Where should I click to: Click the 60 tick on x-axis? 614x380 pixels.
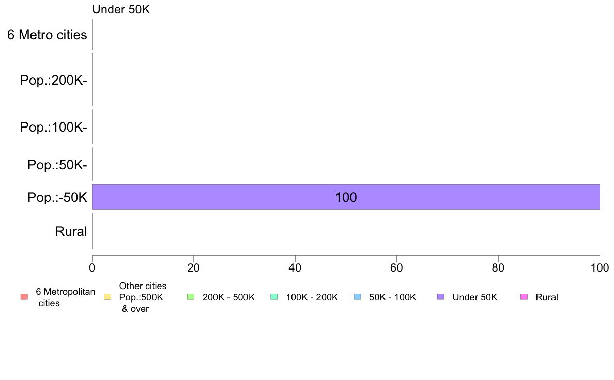tap(397, 267)
